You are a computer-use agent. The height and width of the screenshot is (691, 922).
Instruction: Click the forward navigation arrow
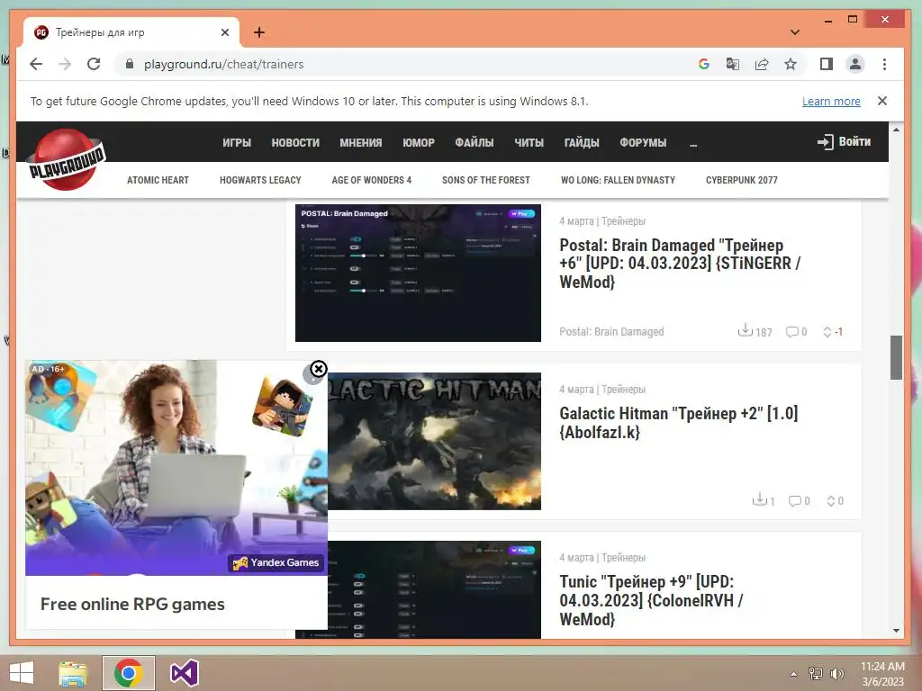pos(65,64)
